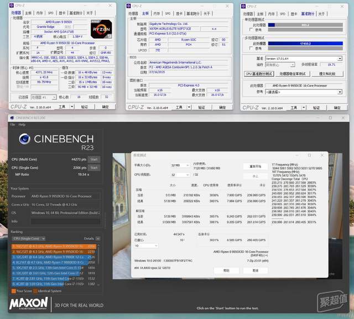
Task: Switch to 内存 tab in left CPU-Z
Action: click(39, 13)
